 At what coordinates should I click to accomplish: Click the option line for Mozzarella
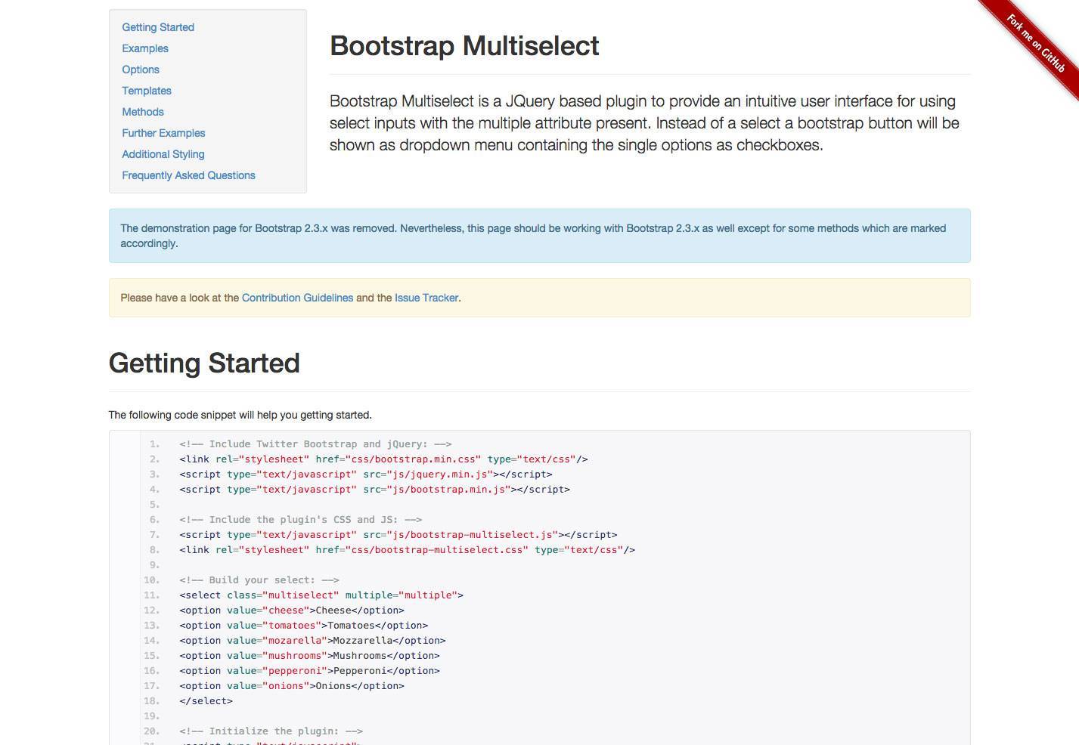click(x=312, y=641)
